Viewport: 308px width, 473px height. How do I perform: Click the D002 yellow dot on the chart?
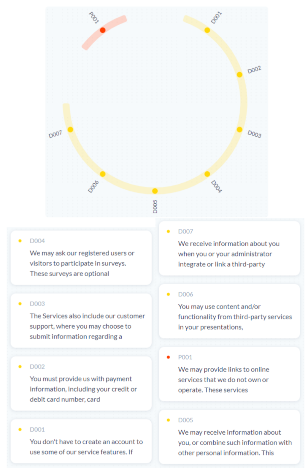(239, 75)
